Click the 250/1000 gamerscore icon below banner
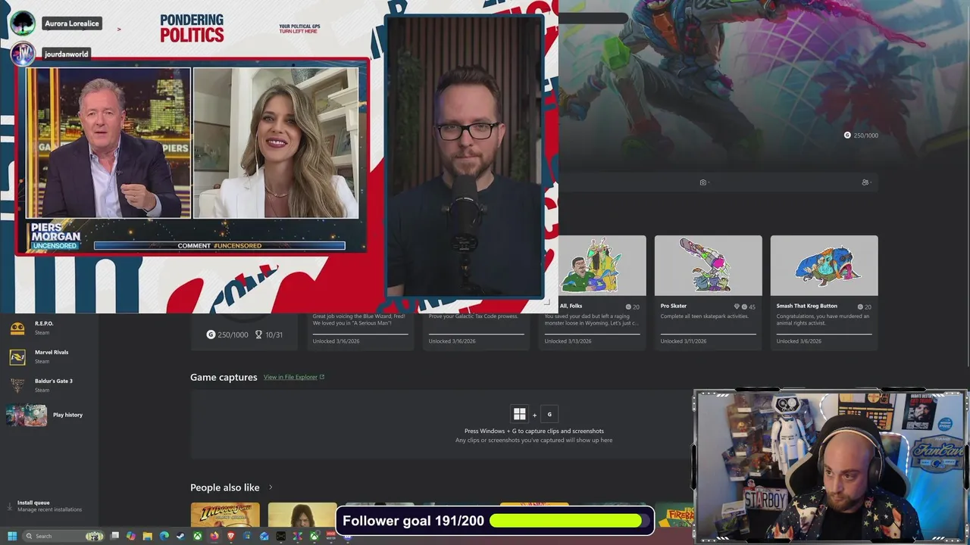 pos(211,335)
